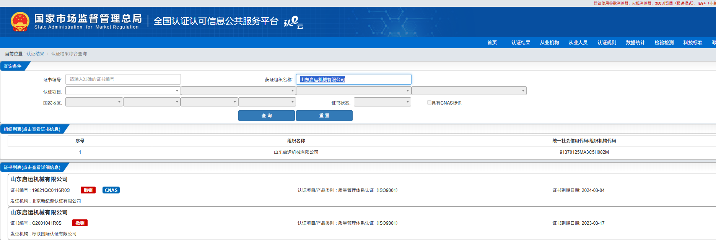Open certificate Q2001041R0S details
The height and width of the screenshot is (240, 716).
tap(47, 223)
